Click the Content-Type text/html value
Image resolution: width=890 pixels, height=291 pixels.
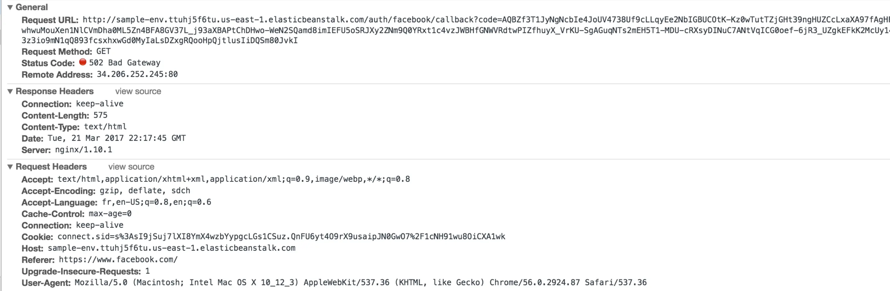tap(106, 127)
